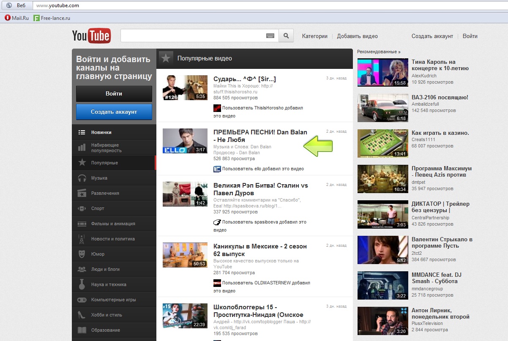Open the on-screen keyboard icon in search

(x=270, y=36)
